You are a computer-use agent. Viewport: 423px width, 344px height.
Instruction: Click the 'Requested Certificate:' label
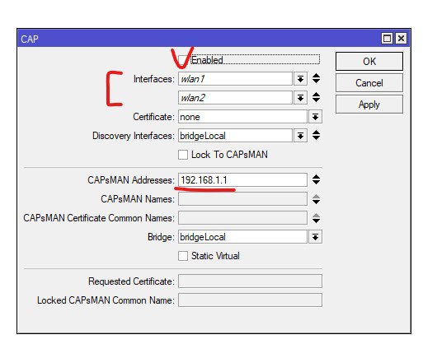(131, 281)
